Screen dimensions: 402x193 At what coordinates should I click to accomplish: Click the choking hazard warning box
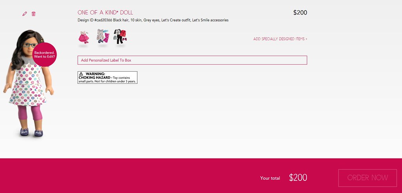pyautogui.click(x=108, y=78)
